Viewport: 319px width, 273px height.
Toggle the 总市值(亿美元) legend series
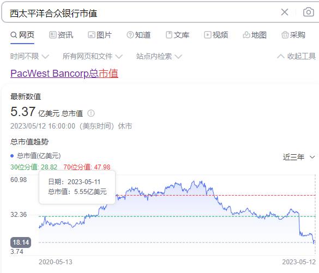(35, 156)
